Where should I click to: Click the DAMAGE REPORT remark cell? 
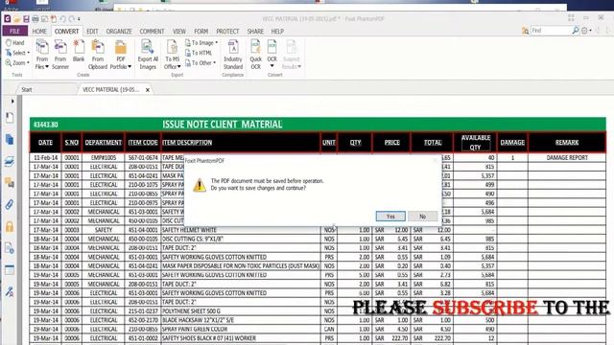click(x=567, y=157)
